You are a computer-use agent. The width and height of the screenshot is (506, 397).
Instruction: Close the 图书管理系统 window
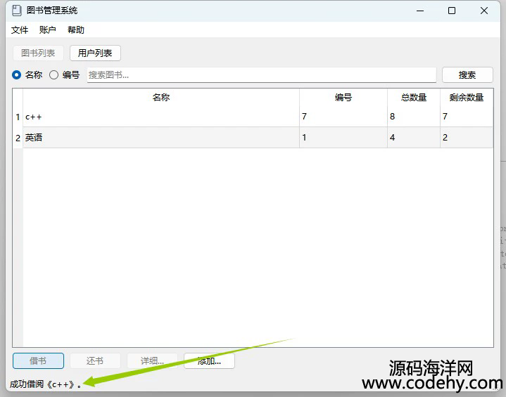(484, 11)
